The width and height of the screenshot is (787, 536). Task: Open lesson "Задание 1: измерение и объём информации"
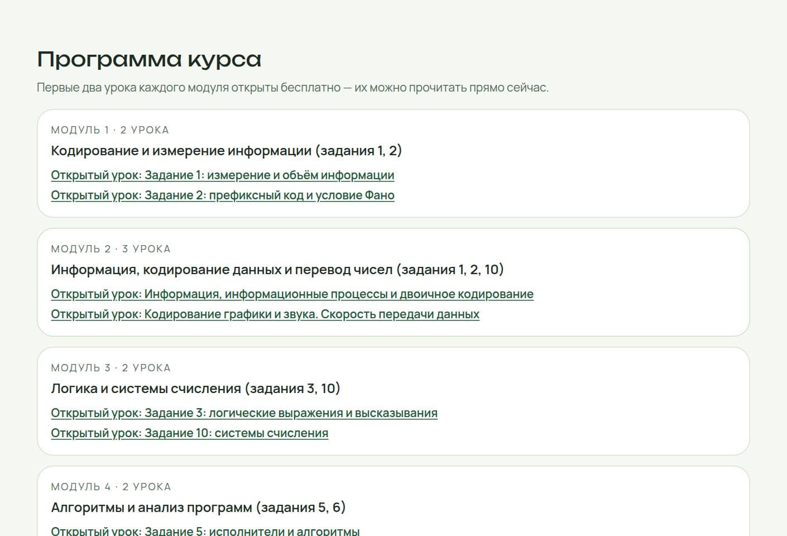[222, 175]
